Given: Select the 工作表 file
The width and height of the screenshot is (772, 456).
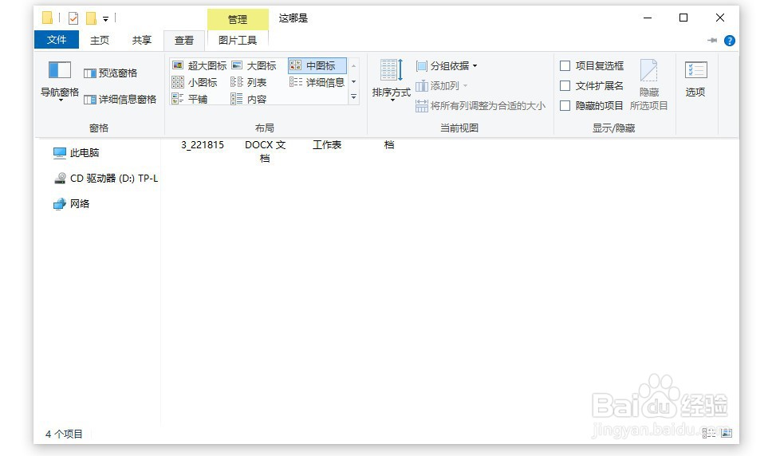Looking at the screenshot, I should [x=327, y=145].
